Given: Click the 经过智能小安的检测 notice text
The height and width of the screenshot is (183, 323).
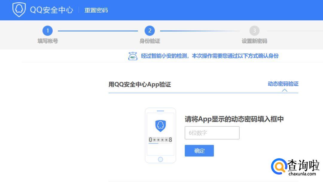Looking at the screenshot, I should tap(210, 56).
